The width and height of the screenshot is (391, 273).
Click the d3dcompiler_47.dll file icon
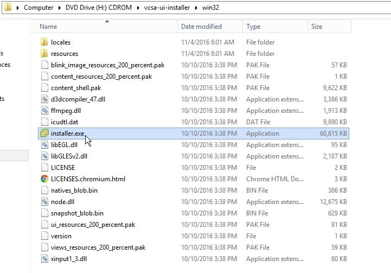coord(44,99)
